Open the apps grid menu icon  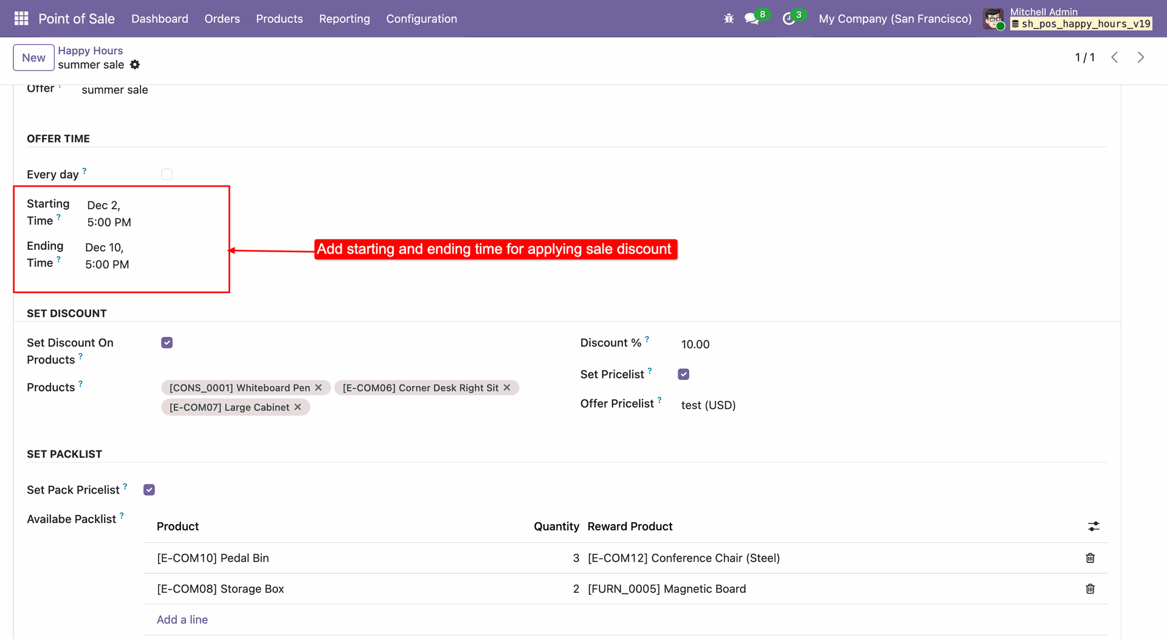point(21,19)
